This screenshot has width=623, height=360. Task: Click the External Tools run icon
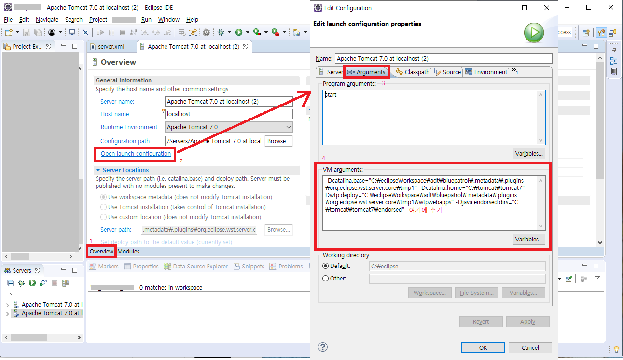[x=275, y=32]
